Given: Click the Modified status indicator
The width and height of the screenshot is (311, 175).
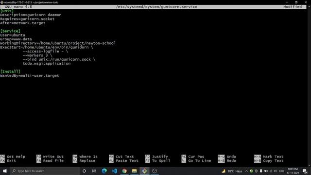Looking at the screenshot, I should coord(293,7).
